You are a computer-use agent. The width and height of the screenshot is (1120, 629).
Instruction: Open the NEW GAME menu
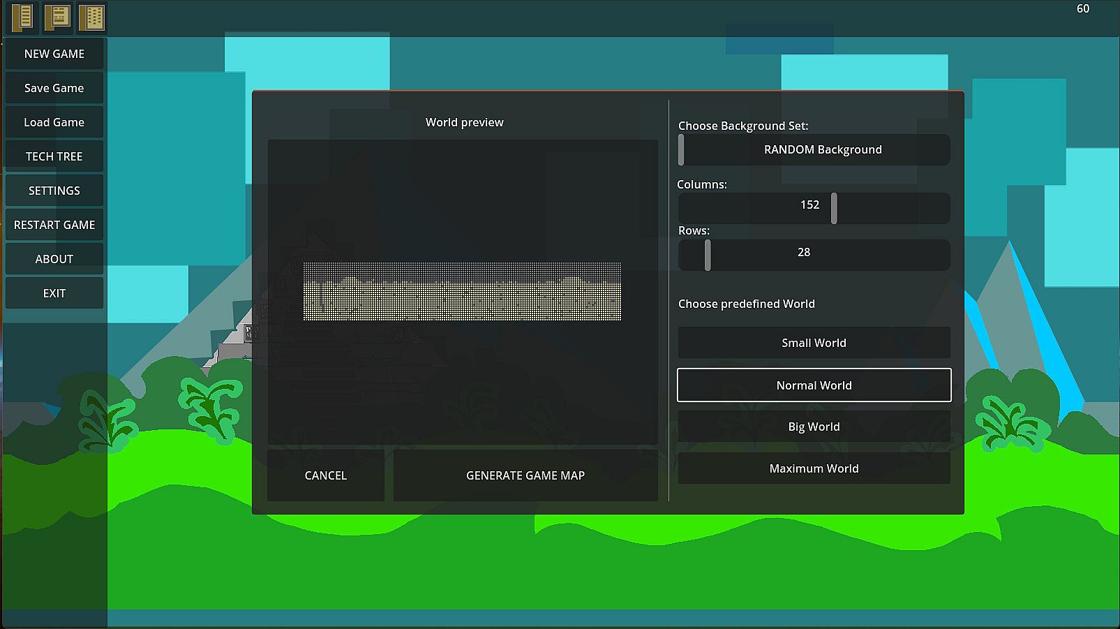coord(54,54)
